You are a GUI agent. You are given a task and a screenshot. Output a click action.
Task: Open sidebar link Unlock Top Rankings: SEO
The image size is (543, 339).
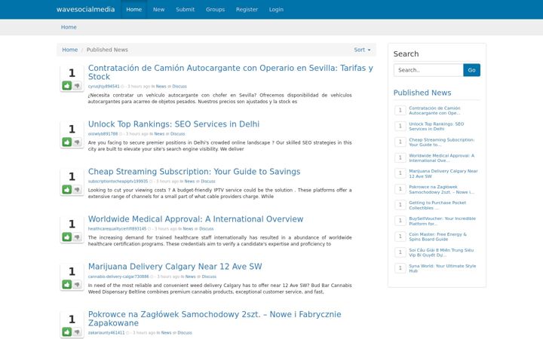[437, 127]
